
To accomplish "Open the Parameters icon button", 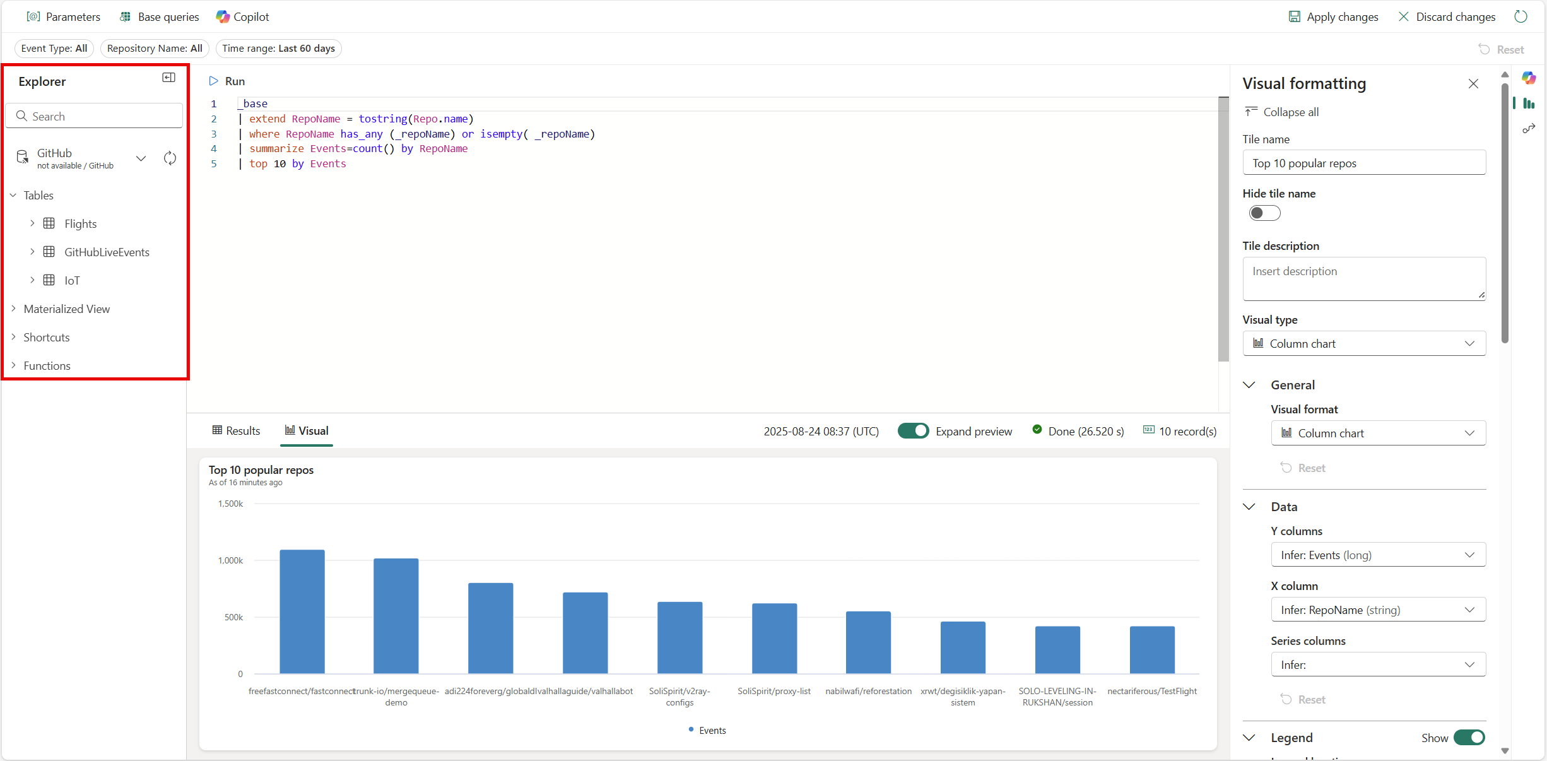I will (33, 17).
